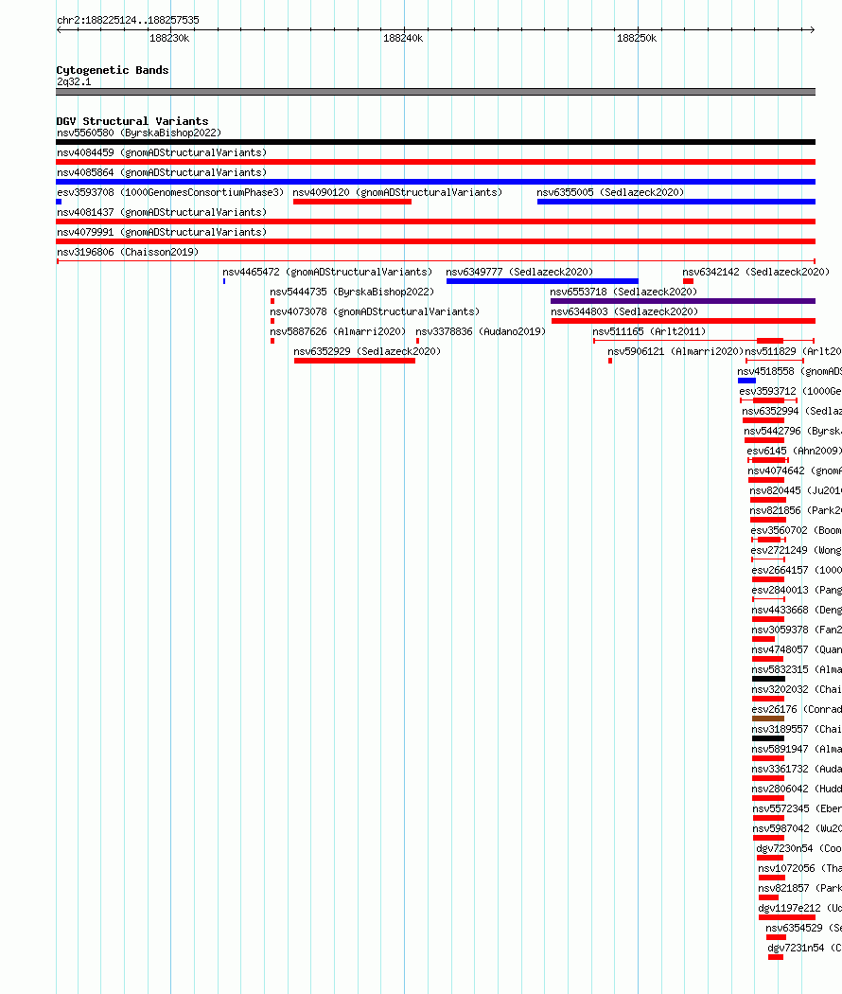Open the nsv5572345 variant label
The width and height of the screenshot is (842, 994).
tap(797, 808)
